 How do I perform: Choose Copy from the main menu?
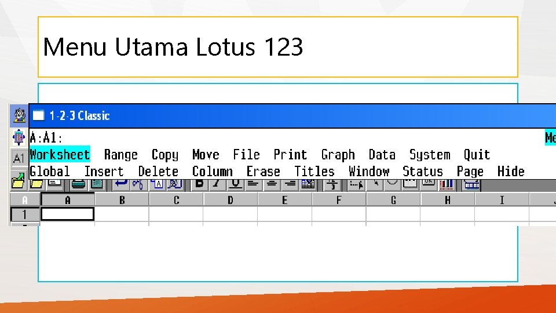pyautogui.click(x=165, y=154)
